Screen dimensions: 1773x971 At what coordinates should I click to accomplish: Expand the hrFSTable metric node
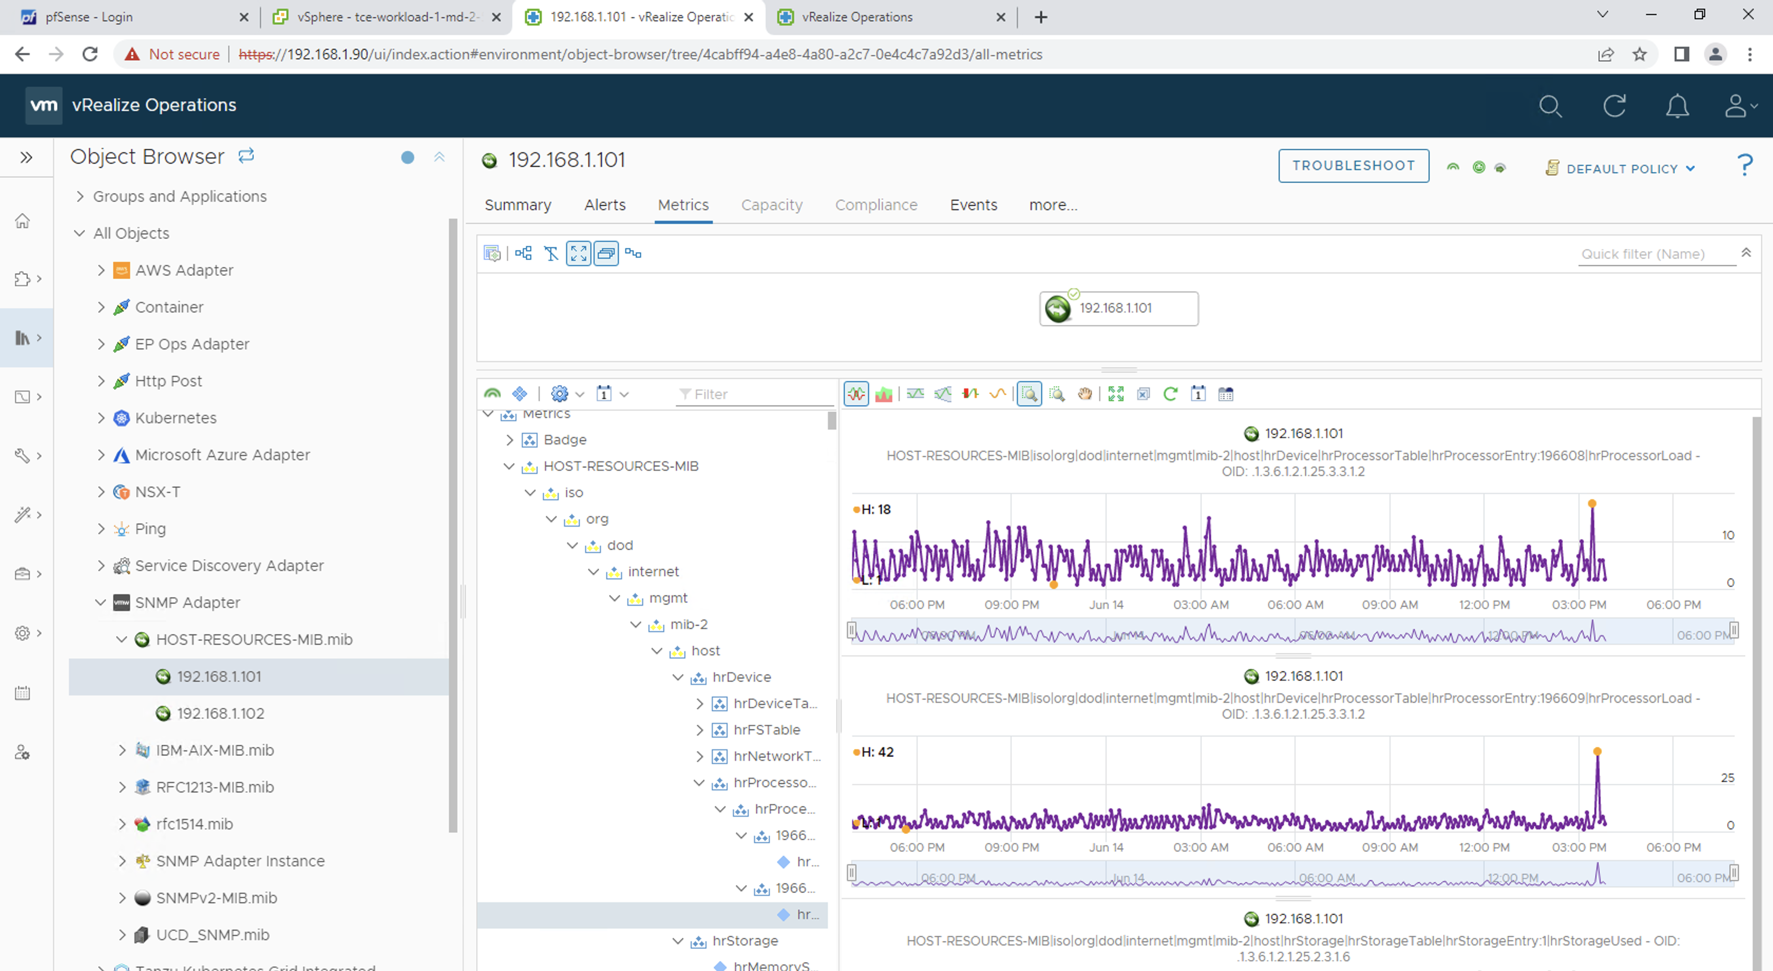(x=700, y=730)
